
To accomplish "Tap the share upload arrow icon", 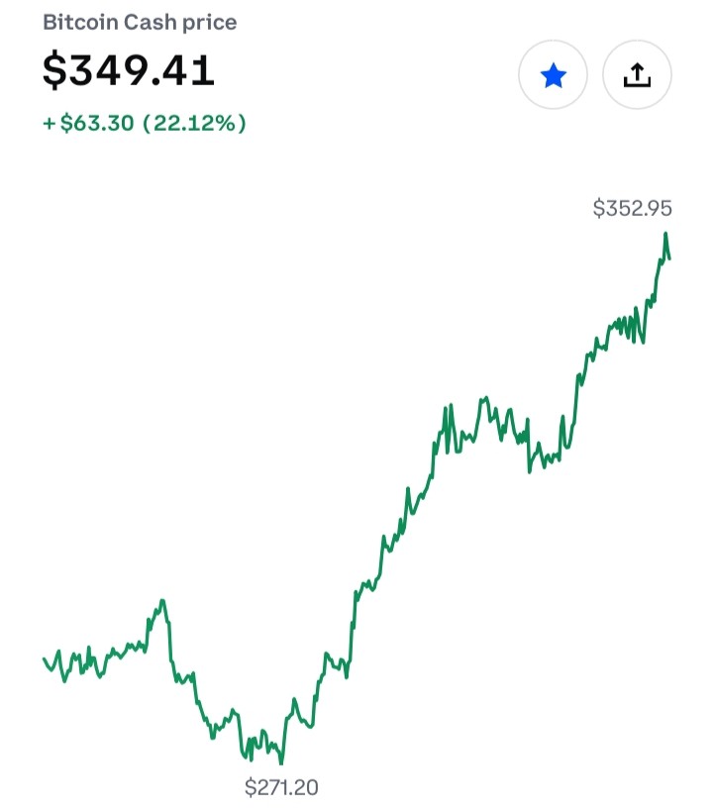I will click(x=637, y=75).
